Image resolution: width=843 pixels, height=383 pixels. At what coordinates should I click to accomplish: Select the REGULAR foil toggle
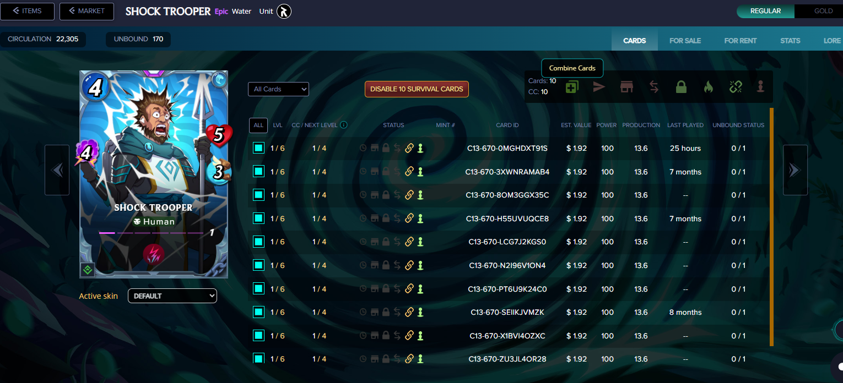(765, 11)
